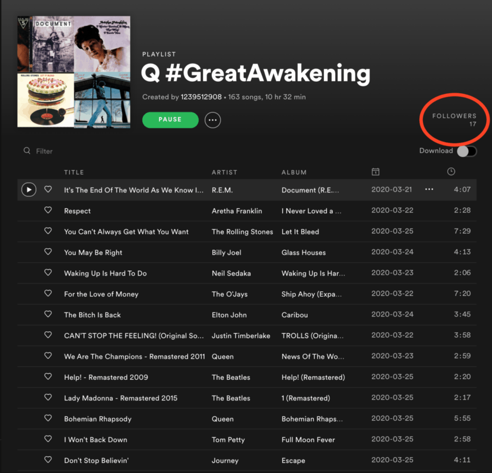The width and height of the screenshot is (492, 473).
Task: Heart You Can't Always Get What You Want
Action: (x=48, y=231)
